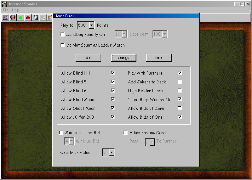Enable Allow Passing Cards checkbox
This screenshot has height=180, width=252.
(125, 133)
